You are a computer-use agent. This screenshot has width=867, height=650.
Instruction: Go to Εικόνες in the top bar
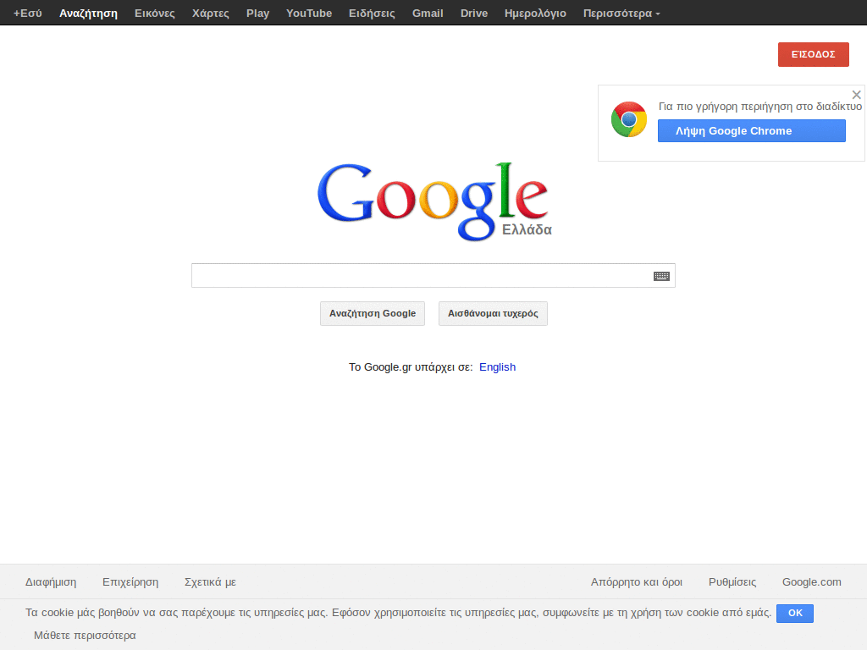[155, 14]
